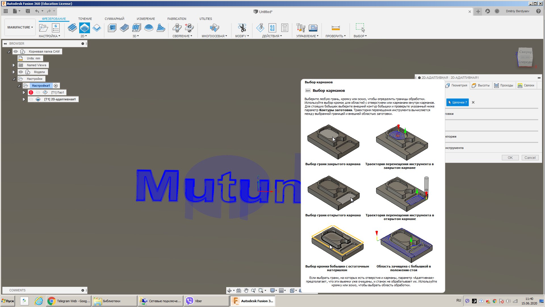Open the data panel grid icon

[x=6, y=11]
